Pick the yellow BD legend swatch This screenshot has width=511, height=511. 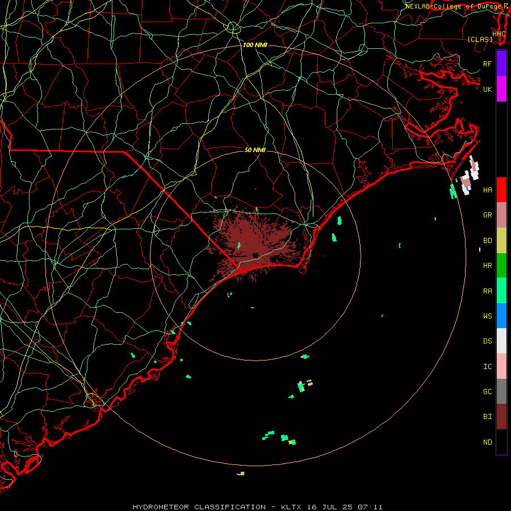click(501, 240)
